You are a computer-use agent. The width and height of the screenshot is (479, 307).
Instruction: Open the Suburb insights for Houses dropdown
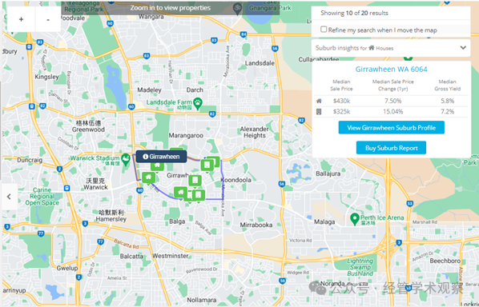[391, 48]
